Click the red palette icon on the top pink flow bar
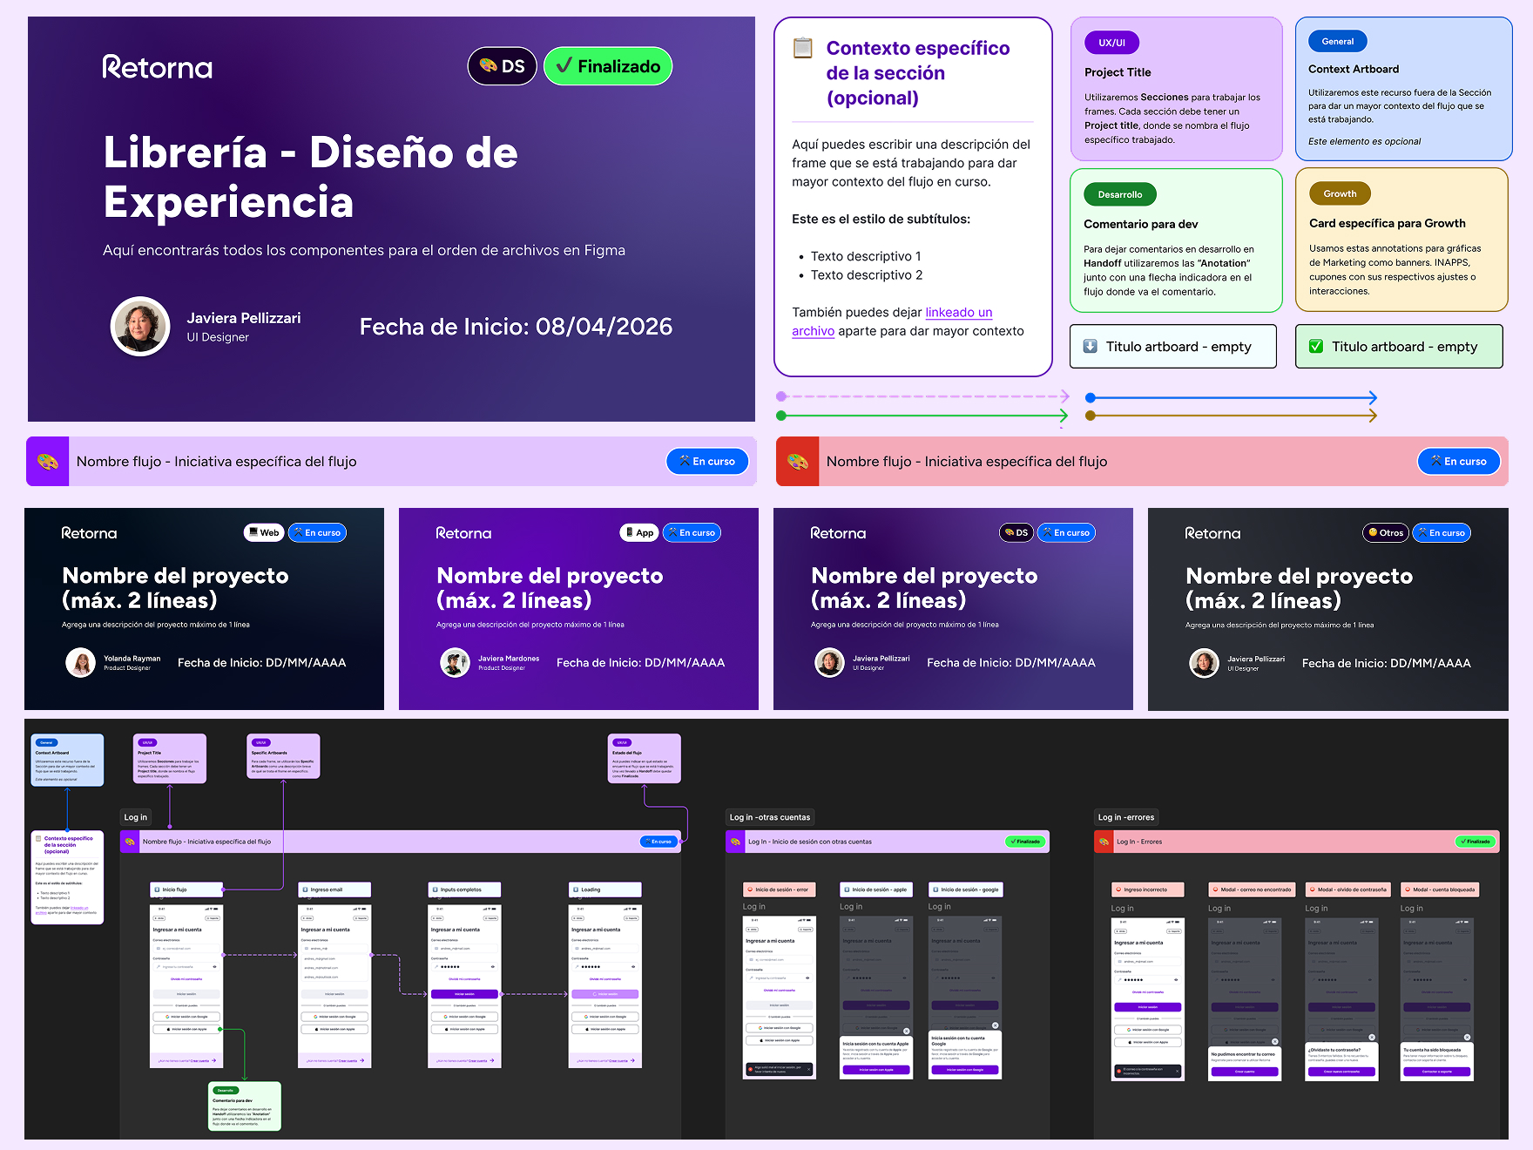 (797, 461)
